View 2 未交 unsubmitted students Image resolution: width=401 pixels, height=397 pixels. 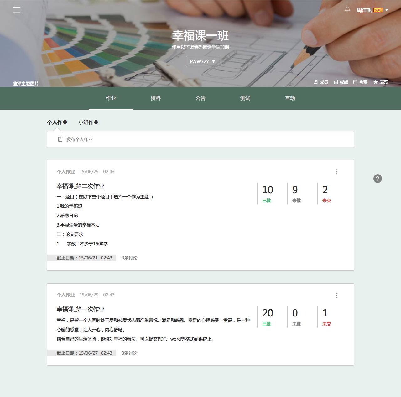(326, 194)
